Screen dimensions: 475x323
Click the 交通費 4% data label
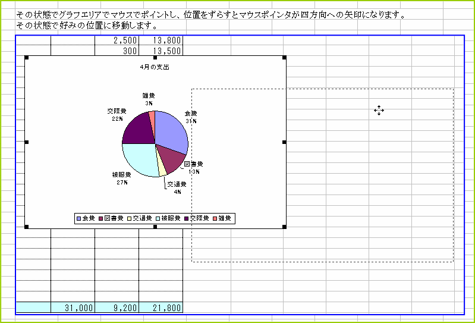(177, 187)
